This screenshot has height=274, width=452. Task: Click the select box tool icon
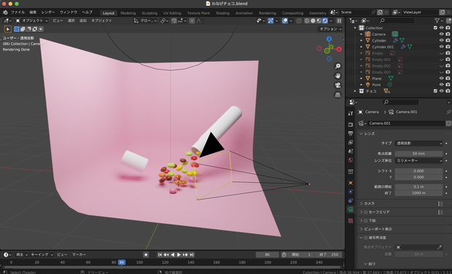coord(8,29)
